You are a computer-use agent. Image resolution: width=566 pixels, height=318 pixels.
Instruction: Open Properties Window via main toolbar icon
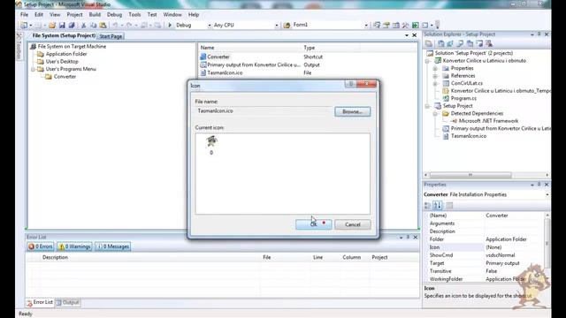[x=386, y=26]
